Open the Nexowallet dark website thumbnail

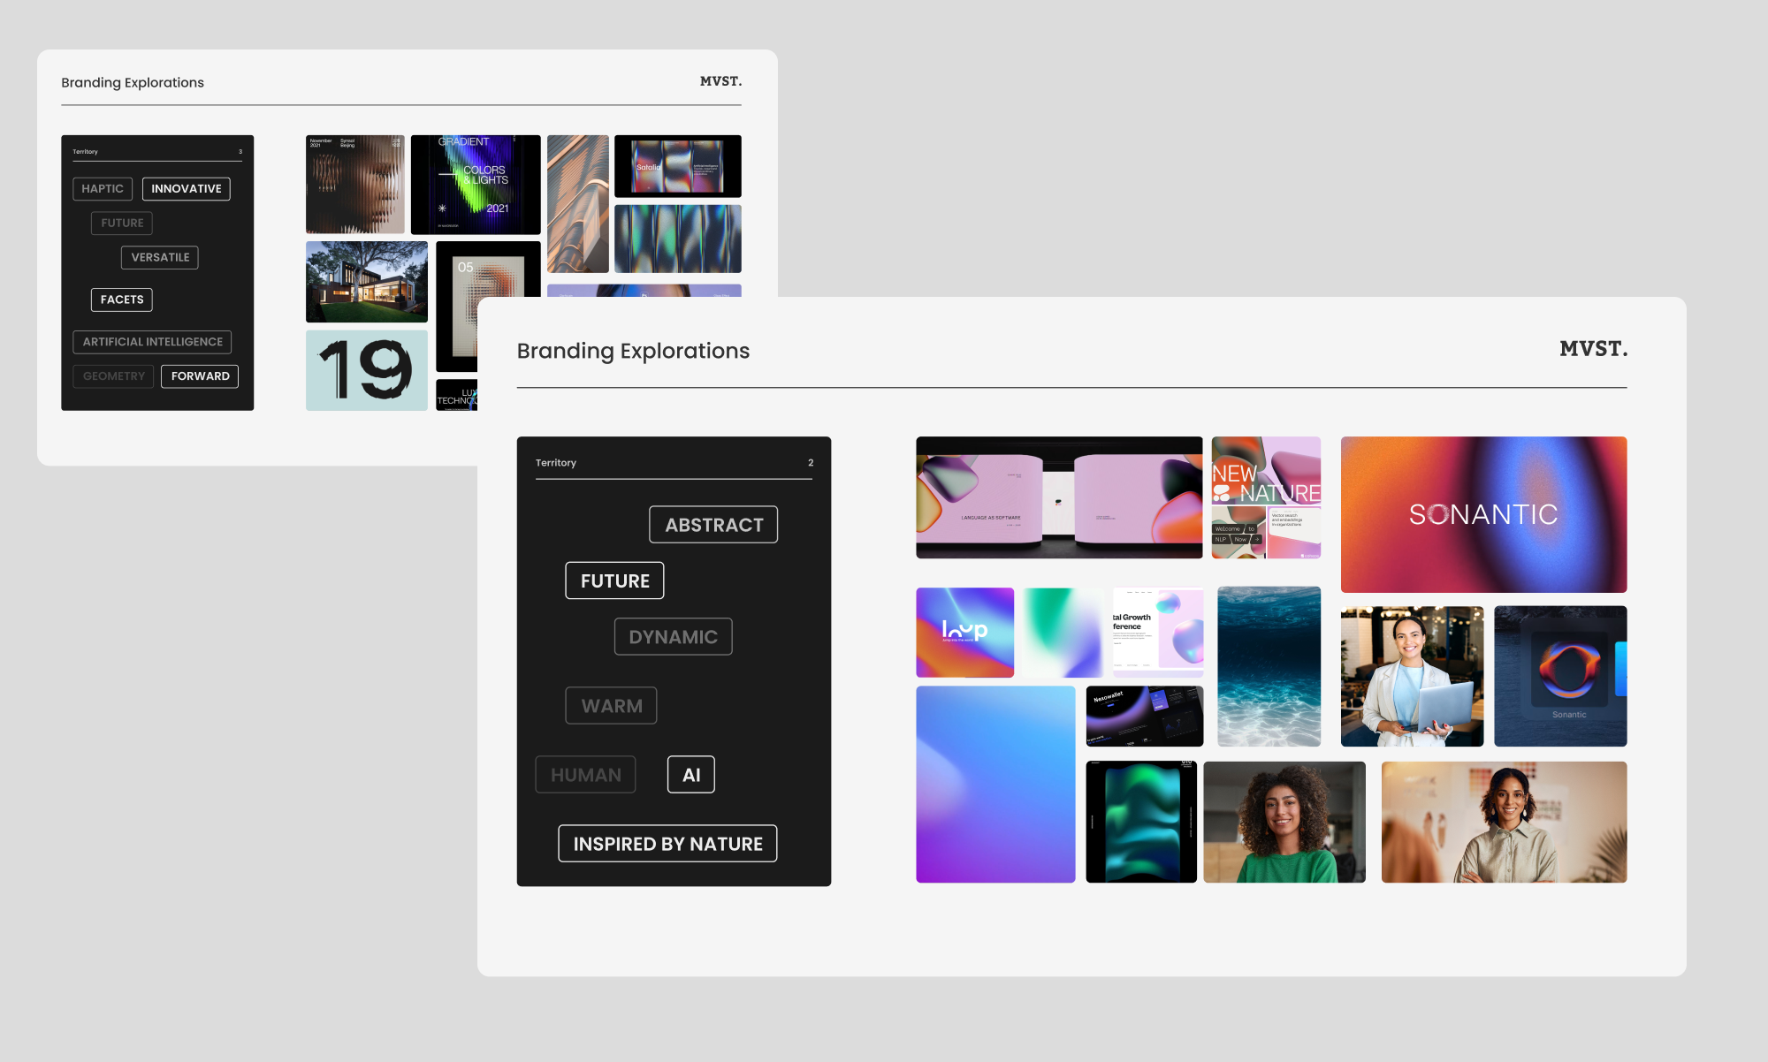1144,717
